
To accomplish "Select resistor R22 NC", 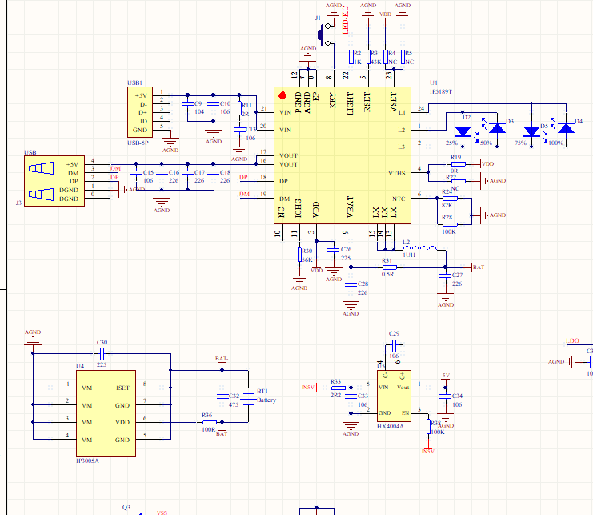I will point(459,181).
